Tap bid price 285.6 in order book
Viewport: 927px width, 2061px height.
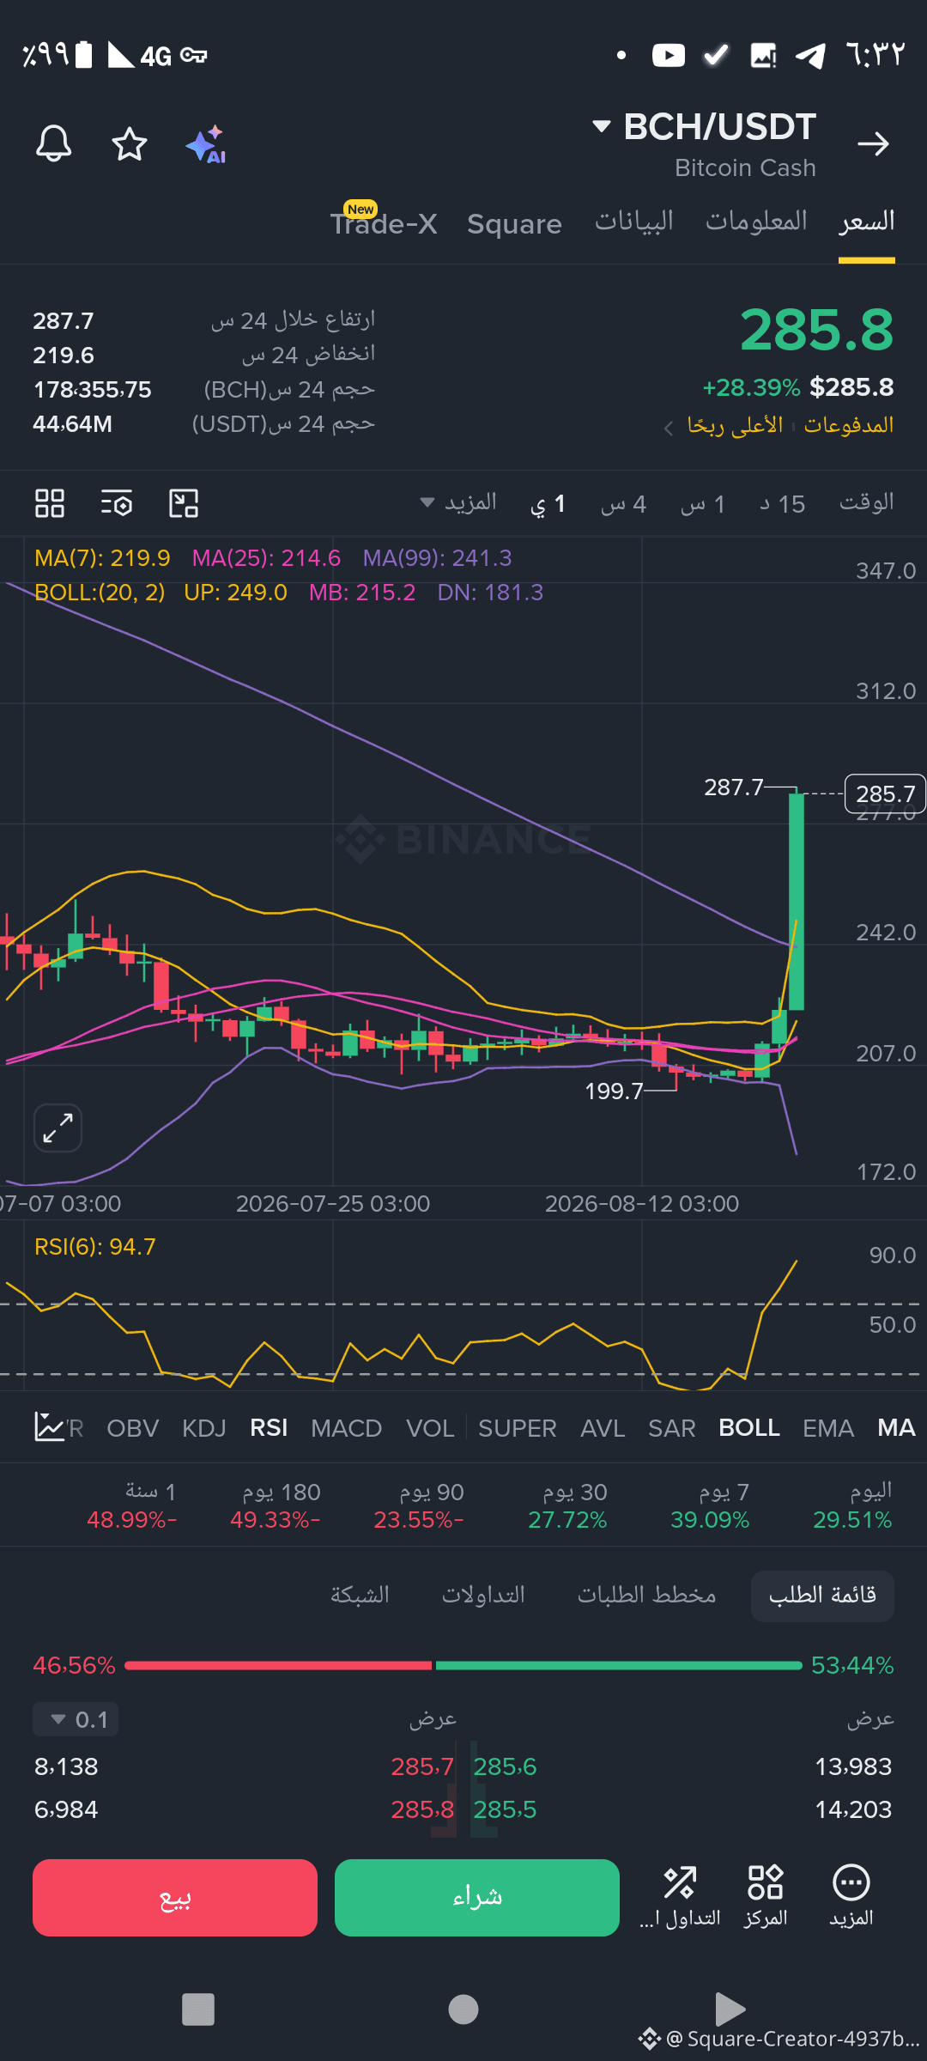(505, 1766)
